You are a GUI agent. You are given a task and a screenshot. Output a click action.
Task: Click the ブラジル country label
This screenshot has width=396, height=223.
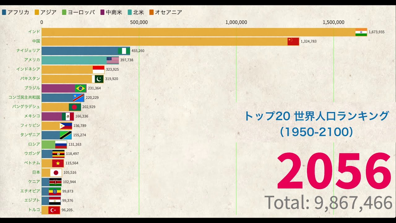(x=32, y=88)
